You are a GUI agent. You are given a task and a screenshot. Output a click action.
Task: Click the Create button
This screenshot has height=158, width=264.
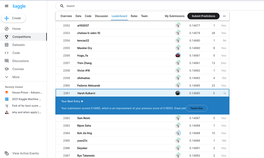(x=14, y=18)
